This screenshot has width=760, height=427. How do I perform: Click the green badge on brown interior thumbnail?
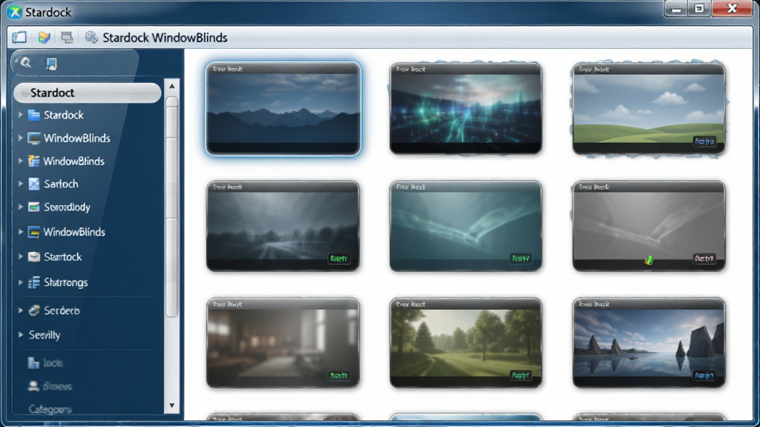pos(338,375)
